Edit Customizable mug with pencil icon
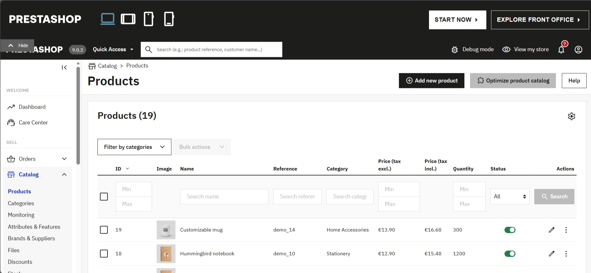Viewport: 591px width, 273px height. 552,230
